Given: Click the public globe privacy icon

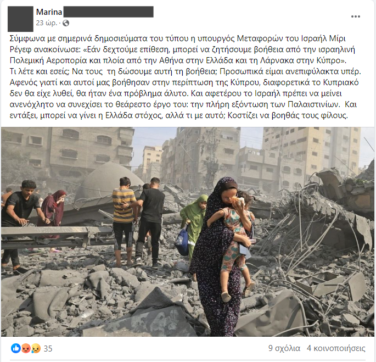Looking at the screenshot, I should 66,23.
